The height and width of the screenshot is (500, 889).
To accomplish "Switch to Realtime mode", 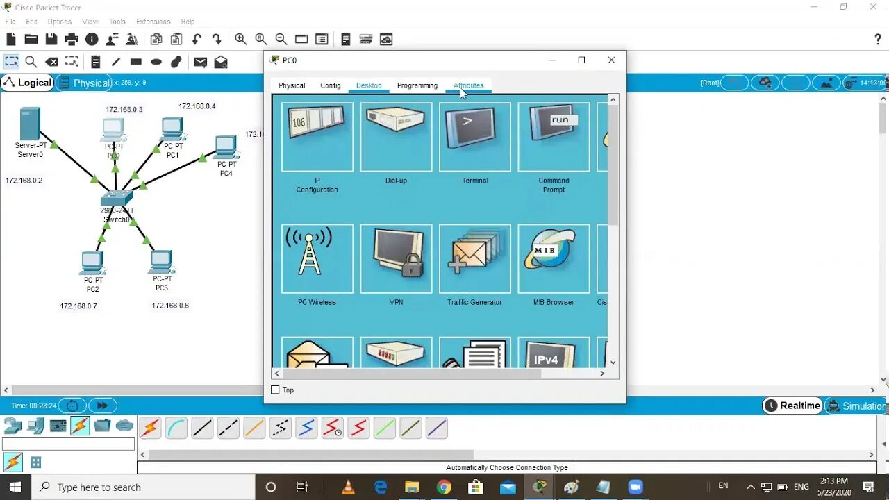I will (792, 406).
